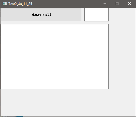This screenshot has height=117, width=136.
Task: Focus the small text box beside change world
Action: pos(97,15)
